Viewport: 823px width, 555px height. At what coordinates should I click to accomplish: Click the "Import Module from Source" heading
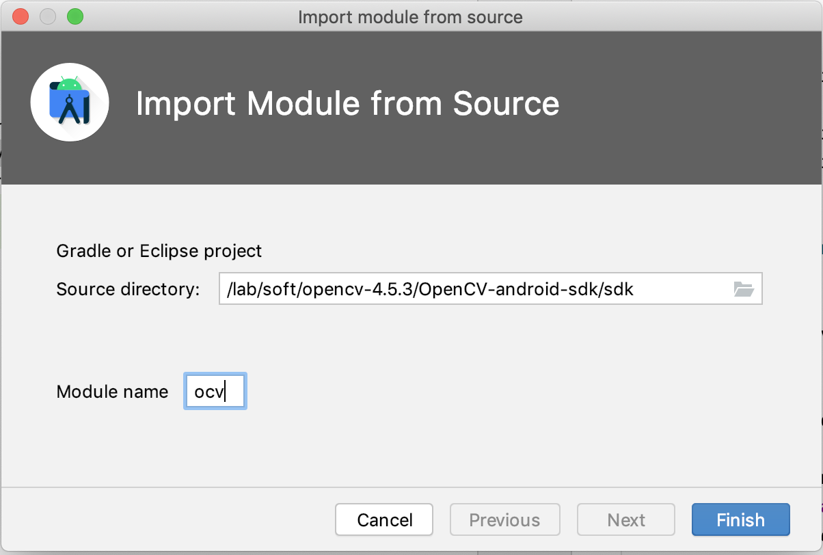(x=347, y=104)
